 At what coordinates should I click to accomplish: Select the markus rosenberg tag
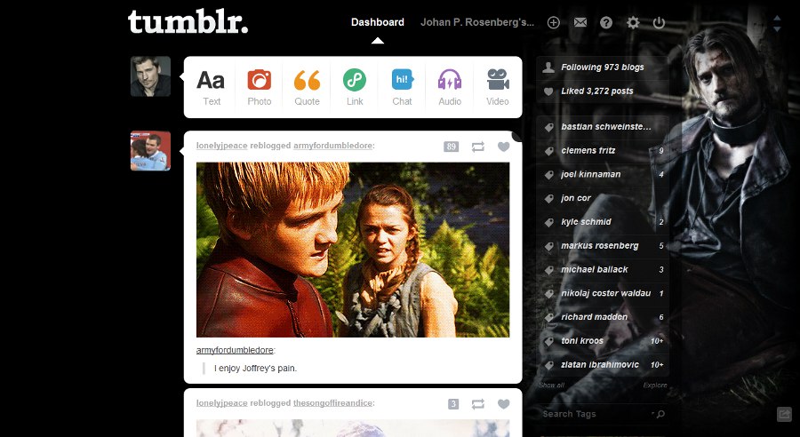click(602, 246)
